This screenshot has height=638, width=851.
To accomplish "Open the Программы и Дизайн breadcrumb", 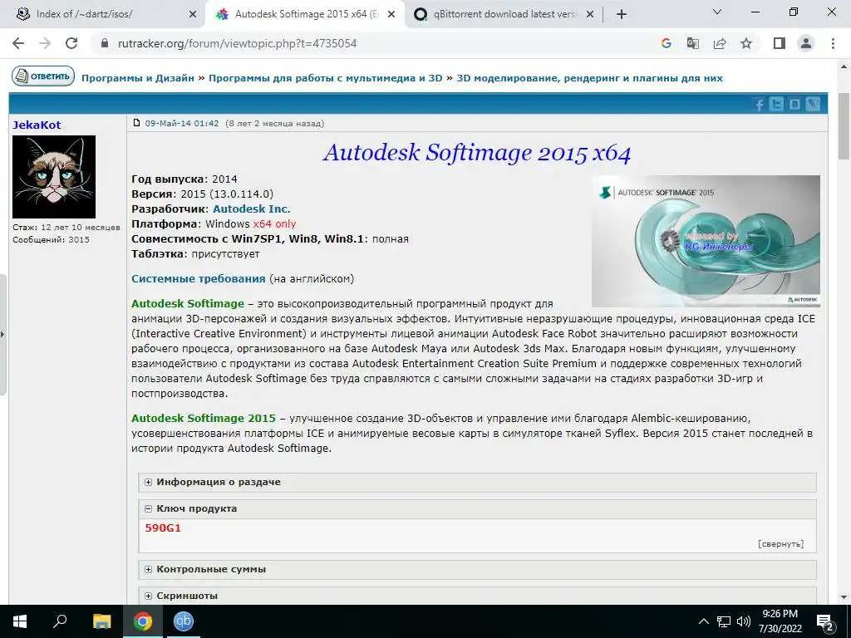I will click(x=138, y=78).
